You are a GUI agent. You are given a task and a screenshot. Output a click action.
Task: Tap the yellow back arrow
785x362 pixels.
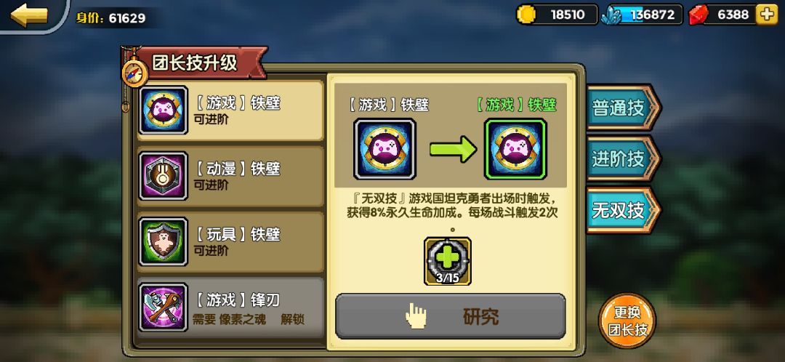[29, 15]
